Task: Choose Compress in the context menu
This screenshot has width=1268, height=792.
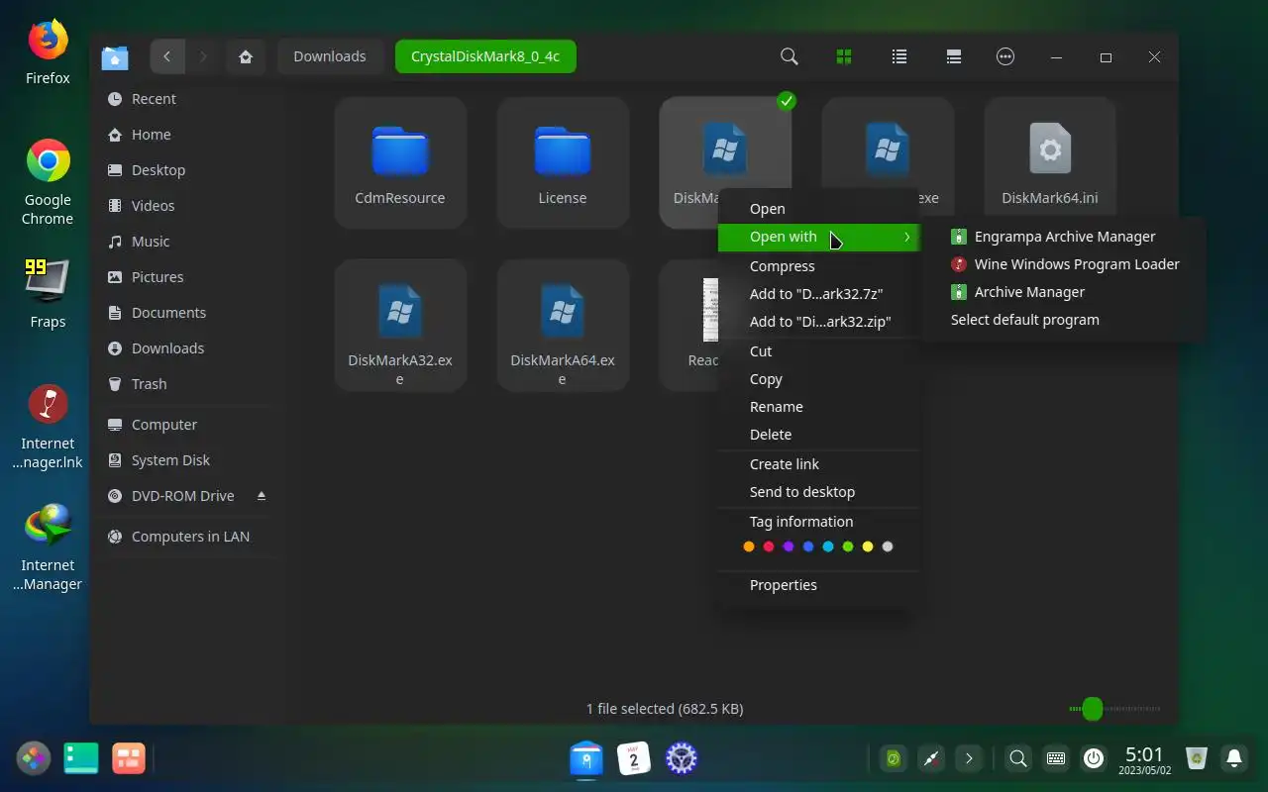Action: pos(819,266)
